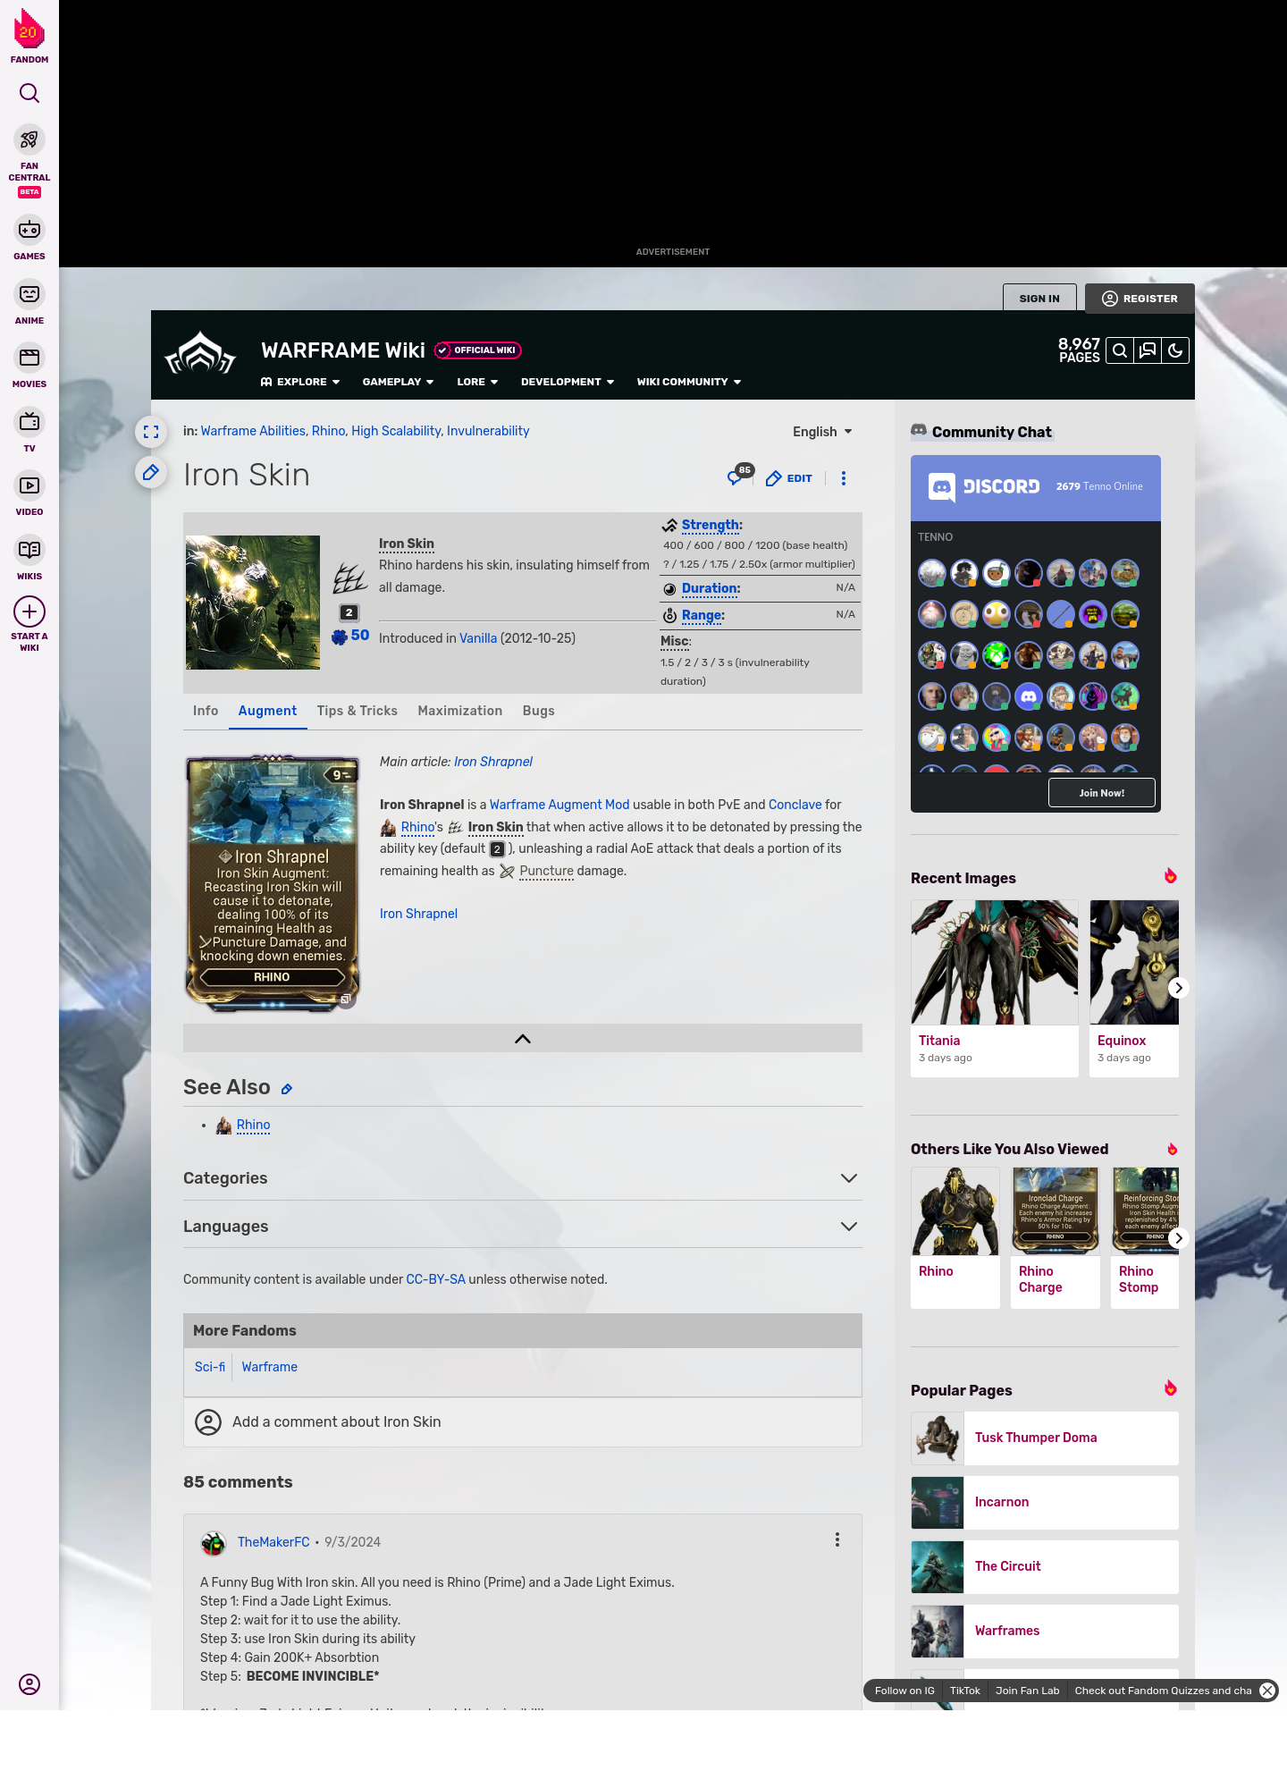Collapse the ability tab section with chevron
Image resolution: width=1287 pixels, height=1788 pixels.
point(522,1038)
